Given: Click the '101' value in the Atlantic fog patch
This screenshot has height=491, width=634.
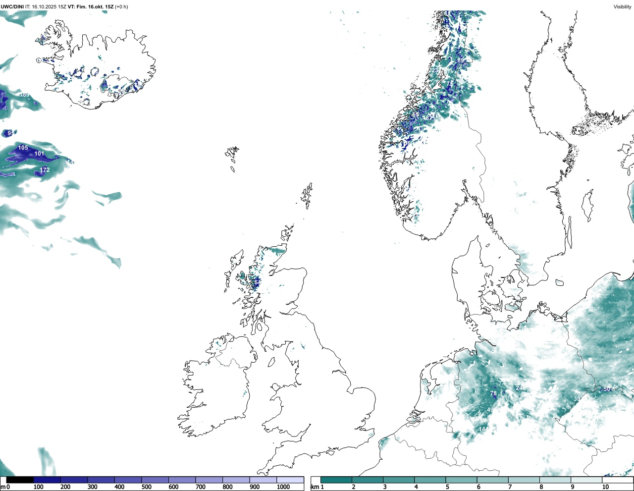Looking at the screenshot, I should pyautogui.click(x=39, y=154).
